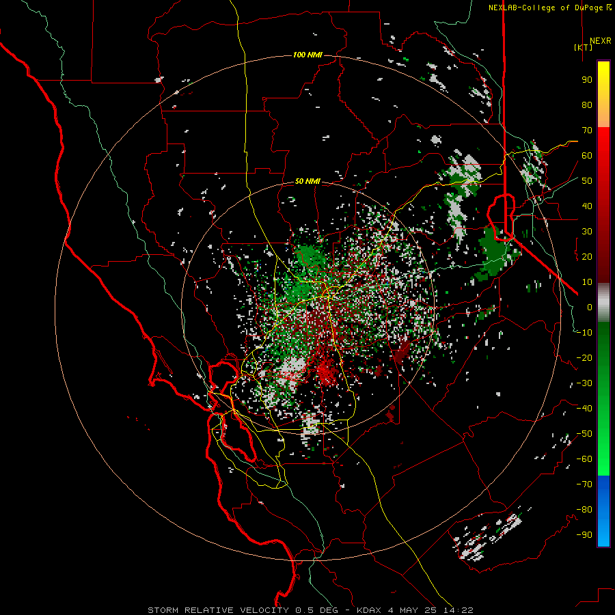615x615 pixels.
Task: Click the 14:22 timestamp in the footer
Action: click(459, 610)
